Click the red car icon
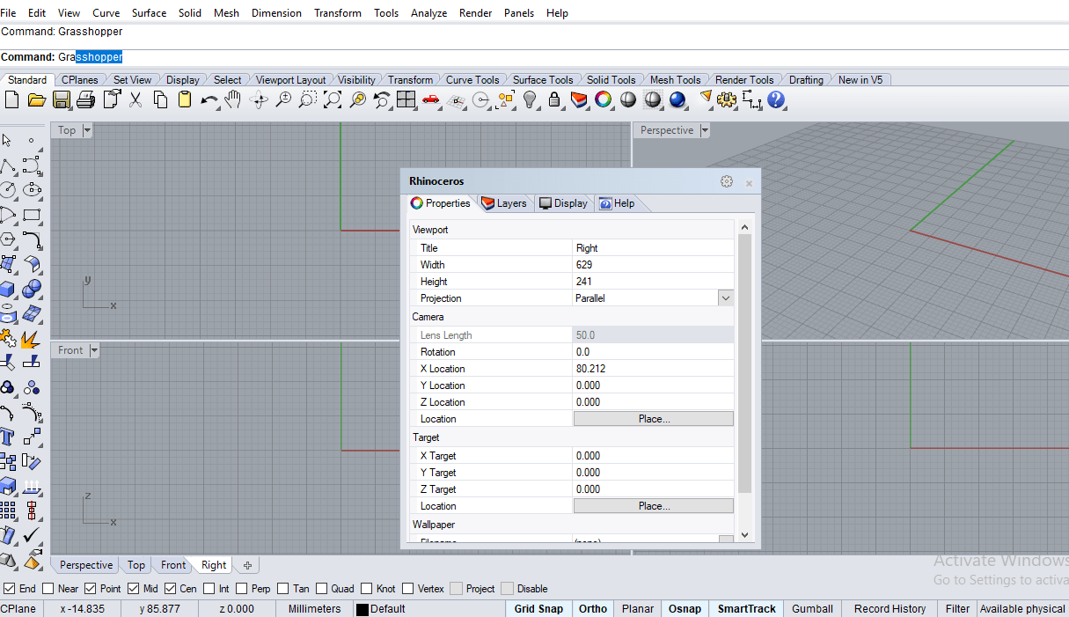 point(430,100)
